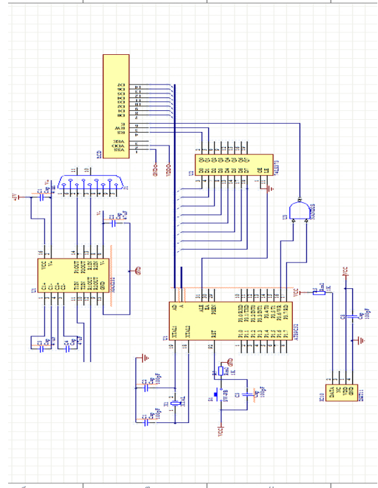
Task: Select the ground symbol above crystal capacitors
Action: point(145,358)
